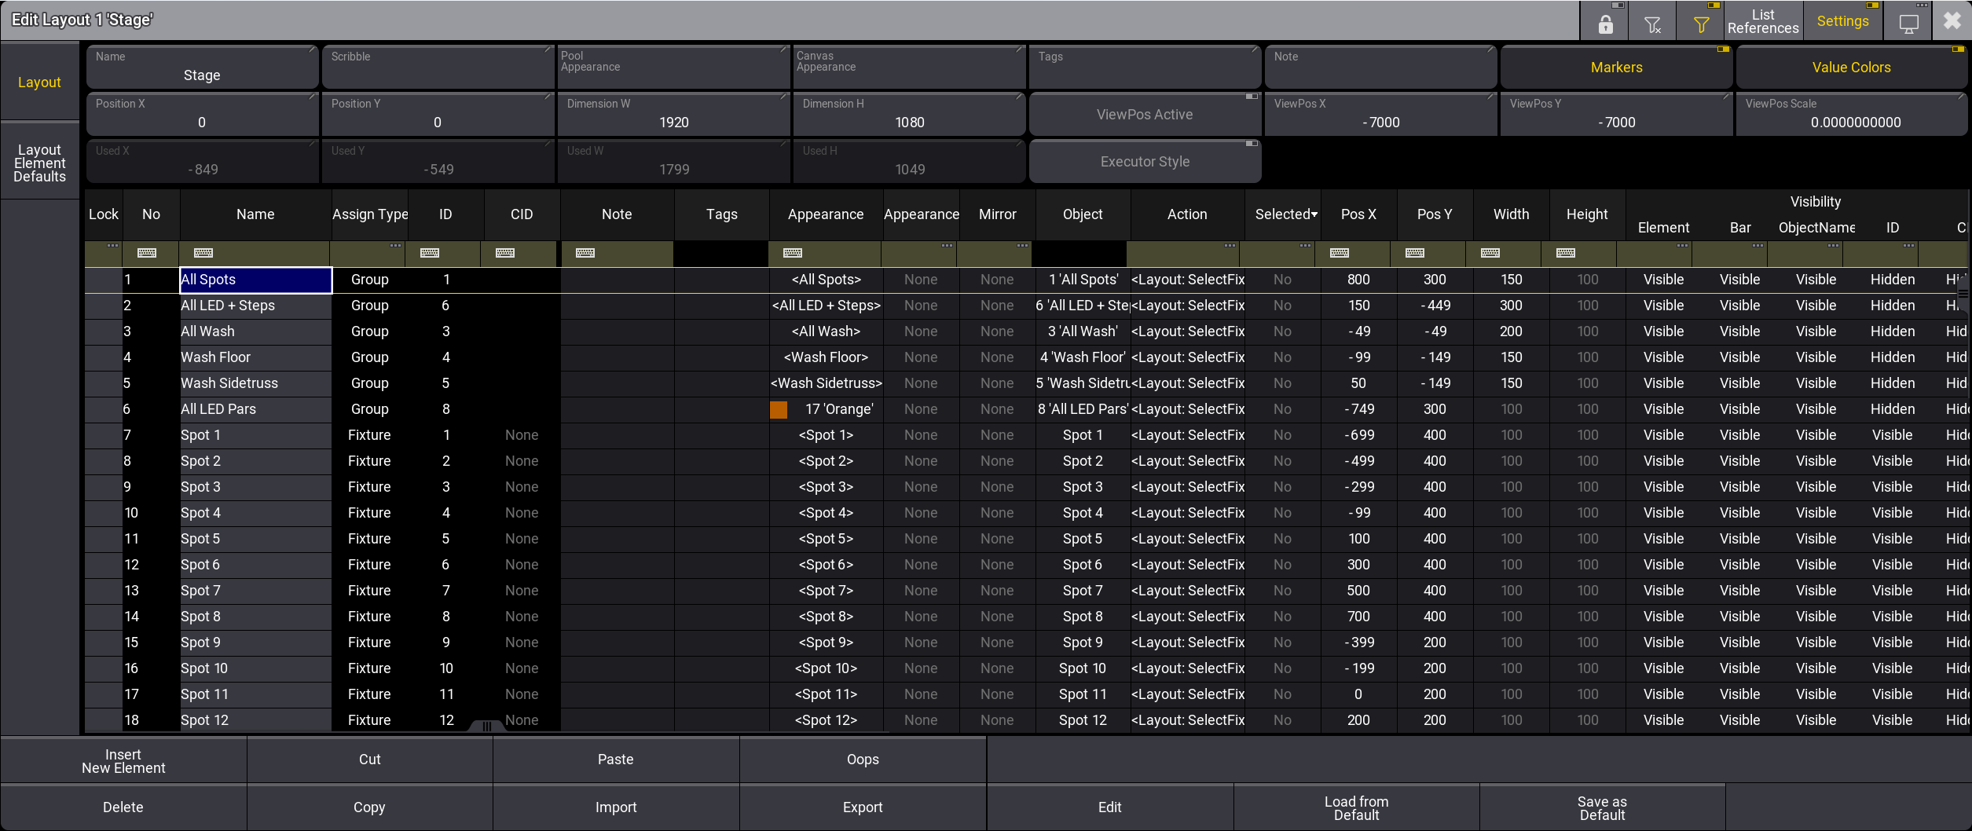Open keyboard filter for Pos X column
The height and width of the screenshot is (831, 1972).
1340,253
